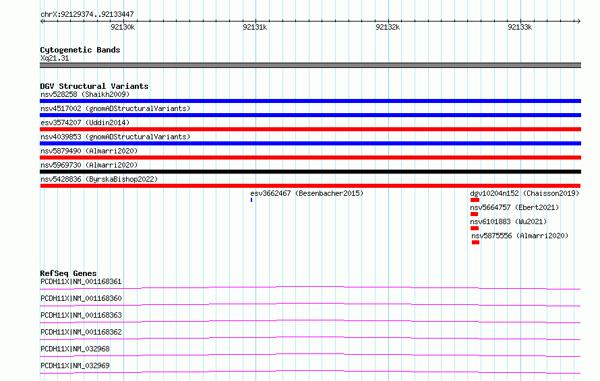Select the Xq21.31 band label
This screenshot has width=600, height=381.
(x=55, y=58)
